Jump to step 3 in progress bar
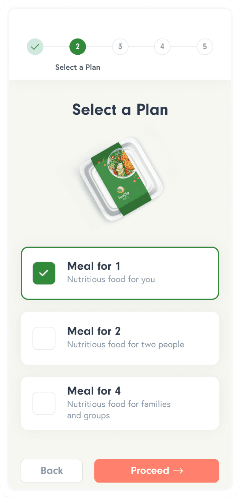 point(120,47)
